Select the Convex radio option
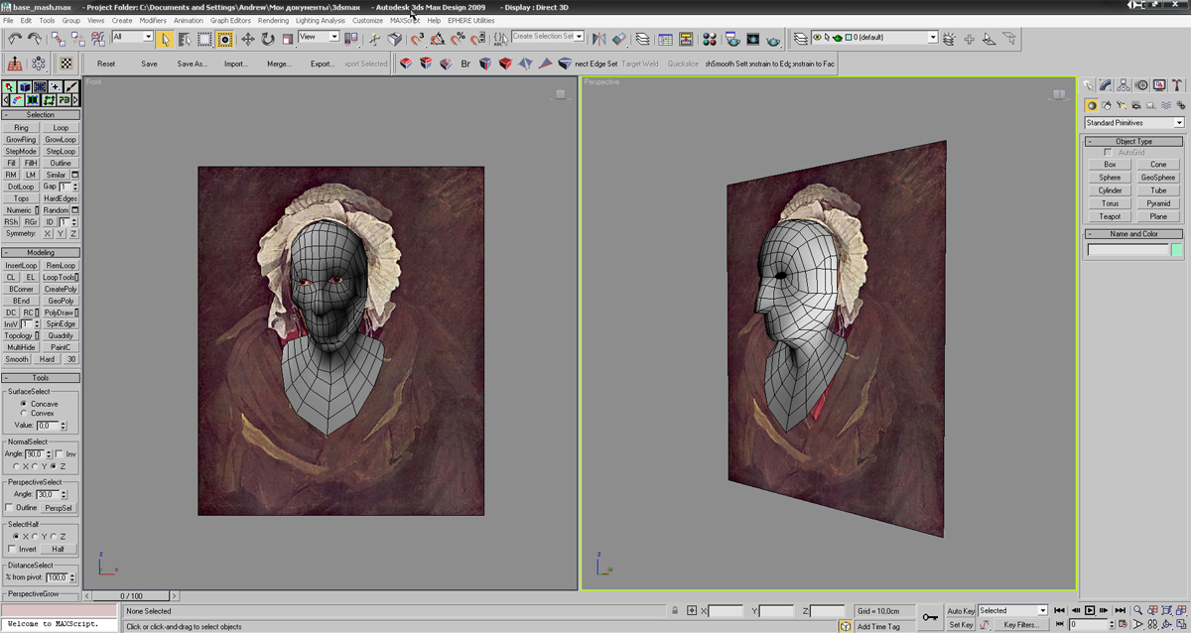This screenshot has width=1191, height=633. tap(24, 413)
